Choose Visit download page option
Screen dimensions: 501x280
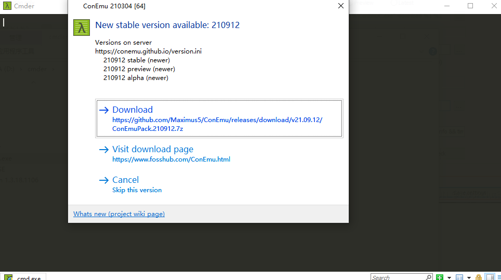[x=153, y=149]
